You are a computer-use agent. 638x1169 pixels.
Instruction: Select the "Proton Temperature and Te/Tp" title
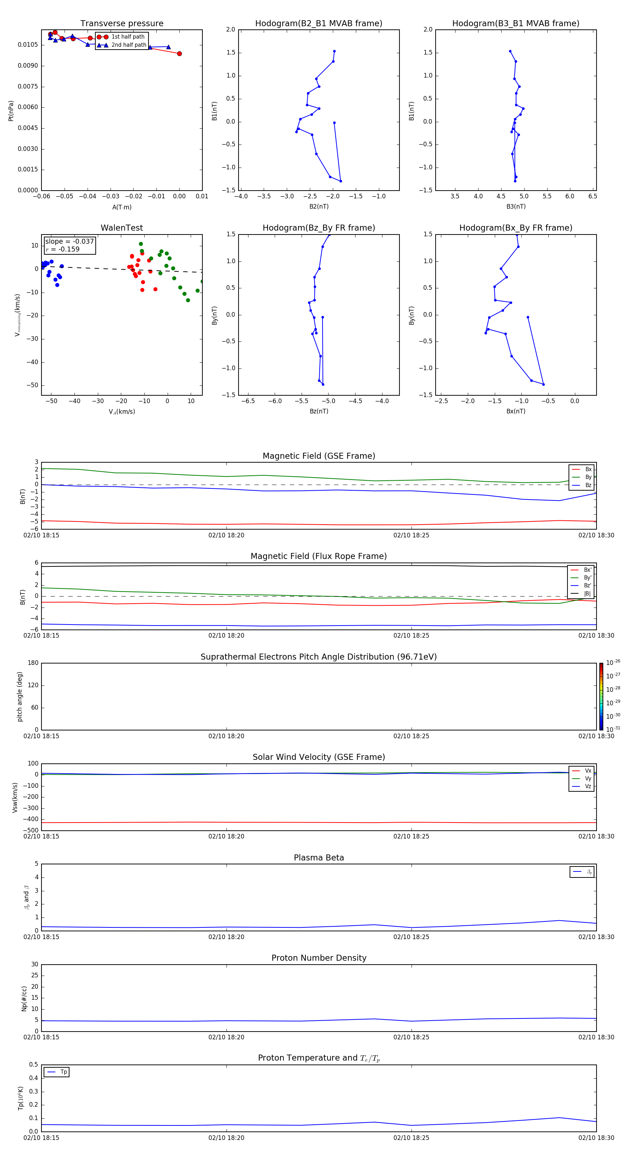pyautogui.click(x=319, y=1058)
